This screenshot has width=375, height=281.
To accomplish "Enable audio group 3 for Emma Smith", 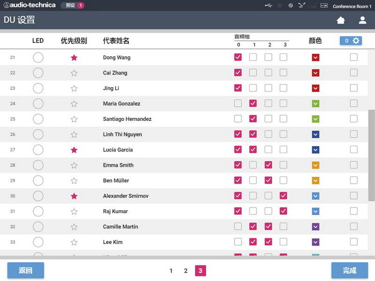I will (284, 165).
